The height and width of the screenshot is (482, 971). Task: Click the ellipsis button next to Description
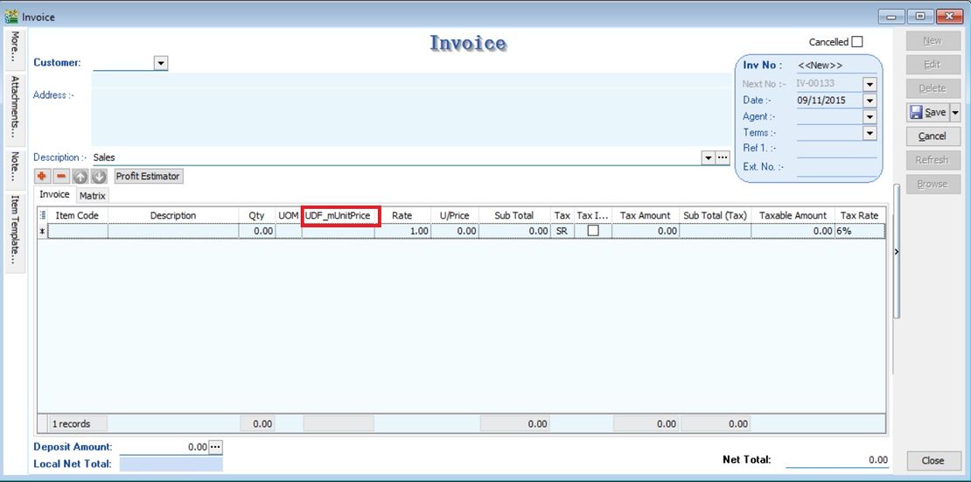click(723, 157)
